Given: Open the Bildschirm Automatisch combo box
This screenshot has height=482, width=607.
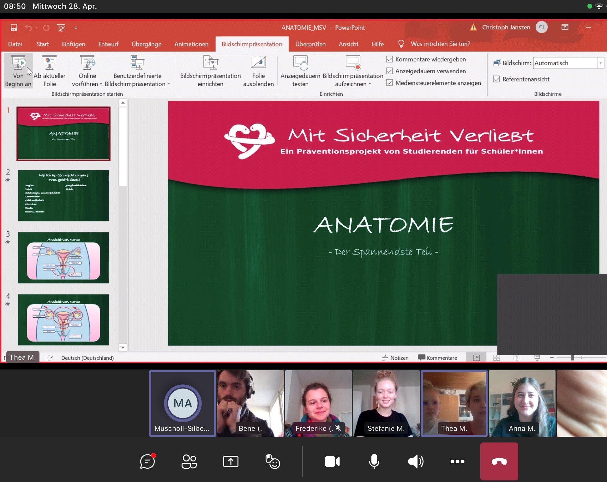Looking at the screenshot, I should pos(568,63).
